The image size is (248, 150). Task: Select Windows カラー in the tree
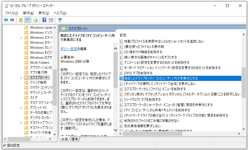pos(41,42)
